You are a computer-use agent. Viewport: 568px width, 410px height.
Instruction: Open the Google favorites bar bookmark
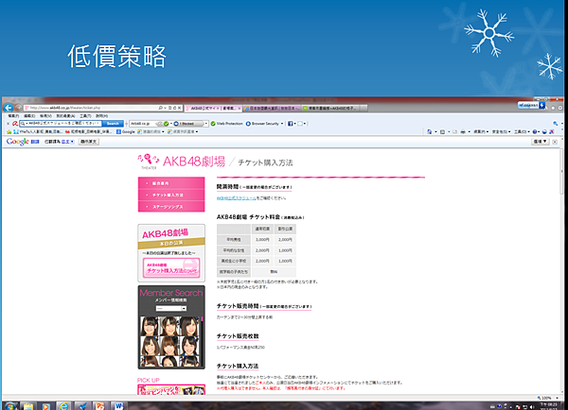pos(126,131)
